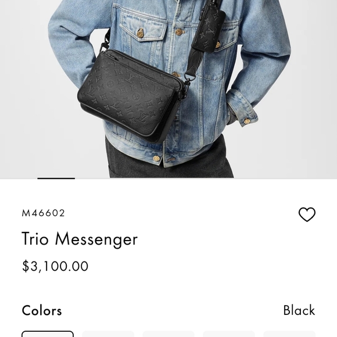Tap the denim jacket chest pocket

[144, 27]
